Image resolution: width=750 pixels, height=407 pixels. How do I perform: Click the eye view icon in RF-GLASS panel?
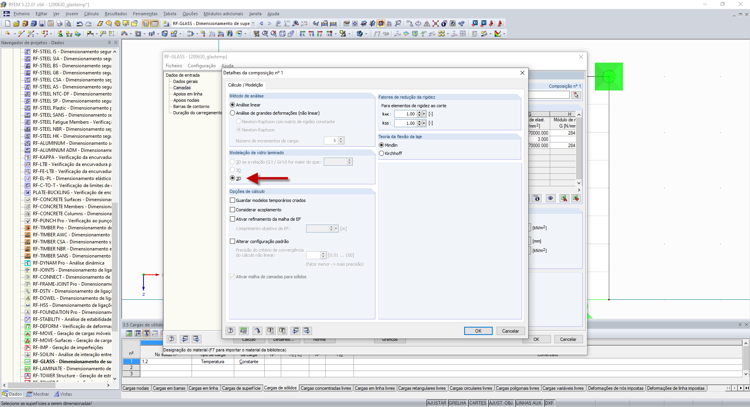[550, 198]
